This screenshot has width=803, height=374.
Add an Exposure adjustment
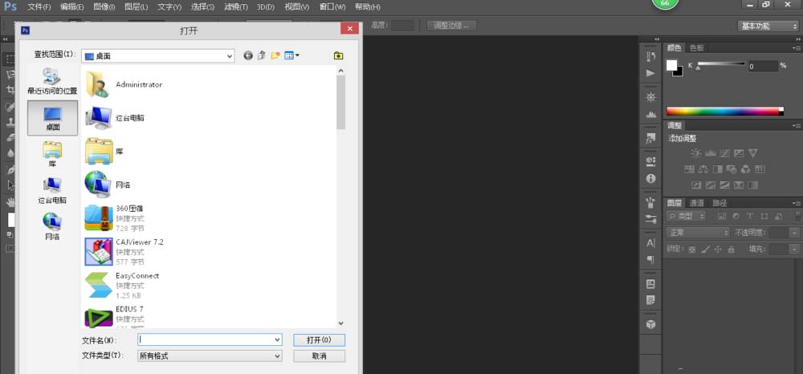[x=739, y=153]
